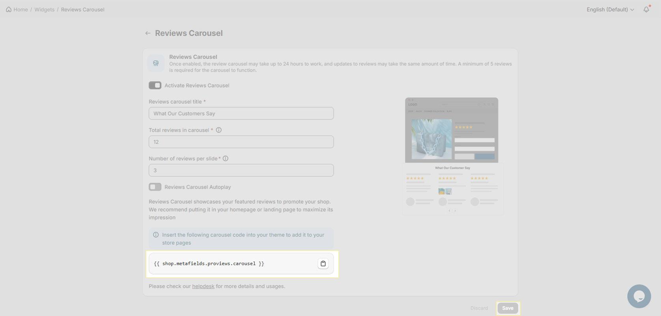Click 'Activate Reviews Carousel' label
The height and width of the screenshot is (316, 661).
197,86
